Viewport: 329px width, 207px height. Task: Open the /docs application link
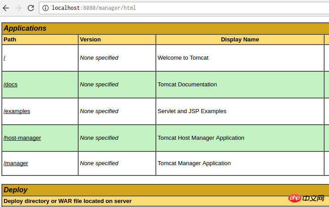(11, 84)
